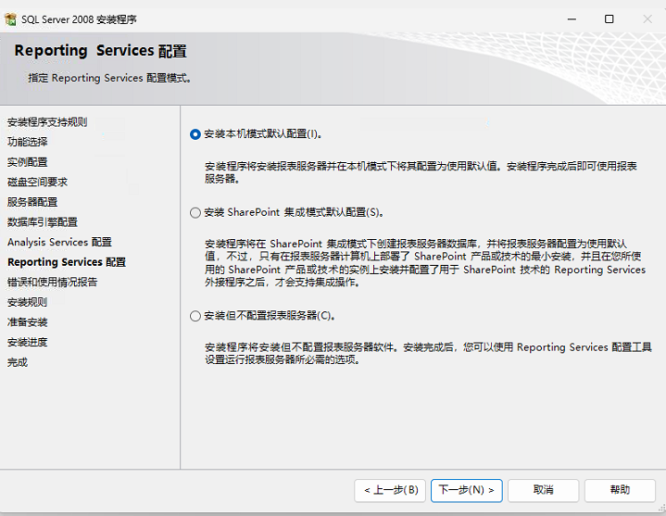Click 服务器配置 step in sidebar
The image size is (666, 516).
point(32,202)
